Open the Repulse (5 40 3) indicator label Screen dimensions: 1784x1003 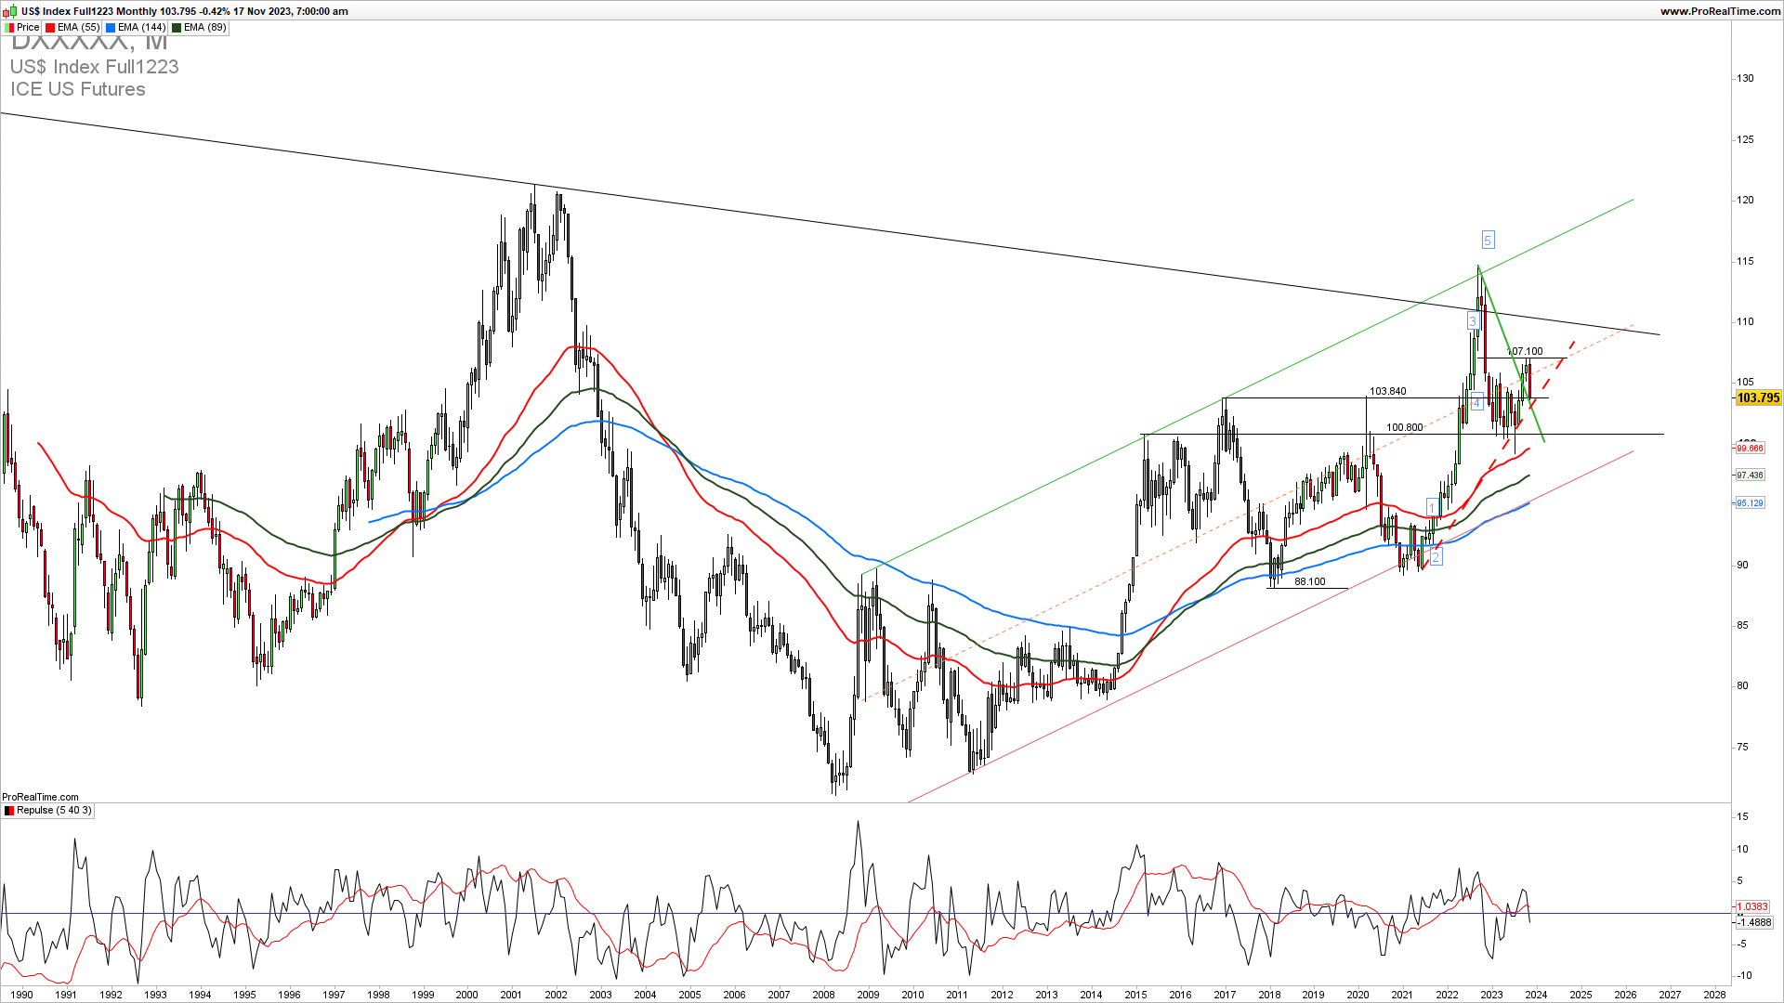(x=48, y=811)
